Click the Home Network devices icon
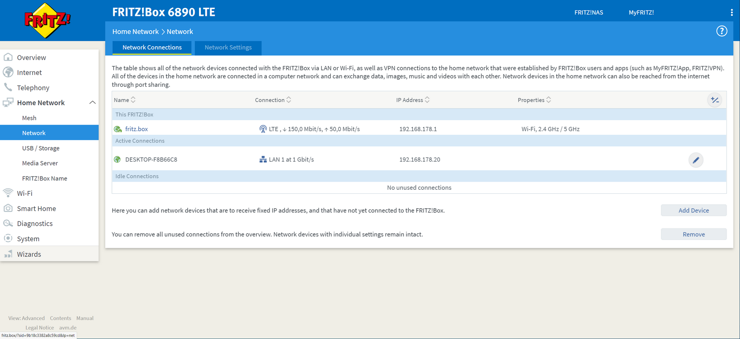Image resolution: width=740 pixels, height=339 pixels. [8, 103]
